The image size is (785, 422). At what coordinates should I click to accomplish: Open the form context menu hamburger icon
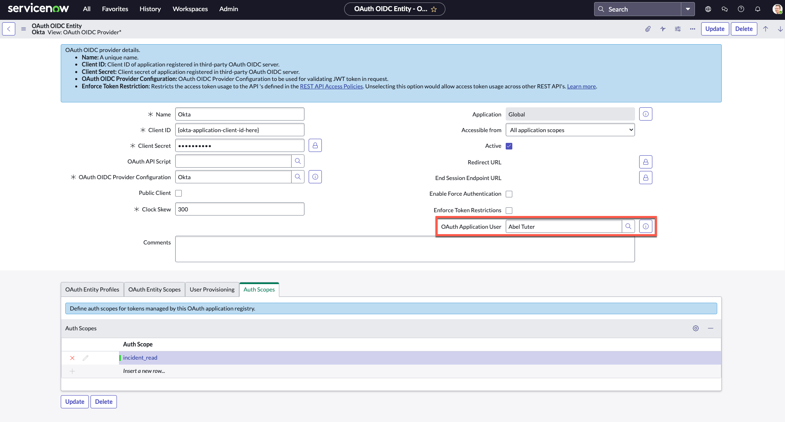point(24,29)
